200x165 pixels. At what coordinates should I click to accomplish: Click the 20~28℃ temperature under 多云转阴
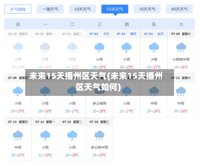[x=100, y=111]
